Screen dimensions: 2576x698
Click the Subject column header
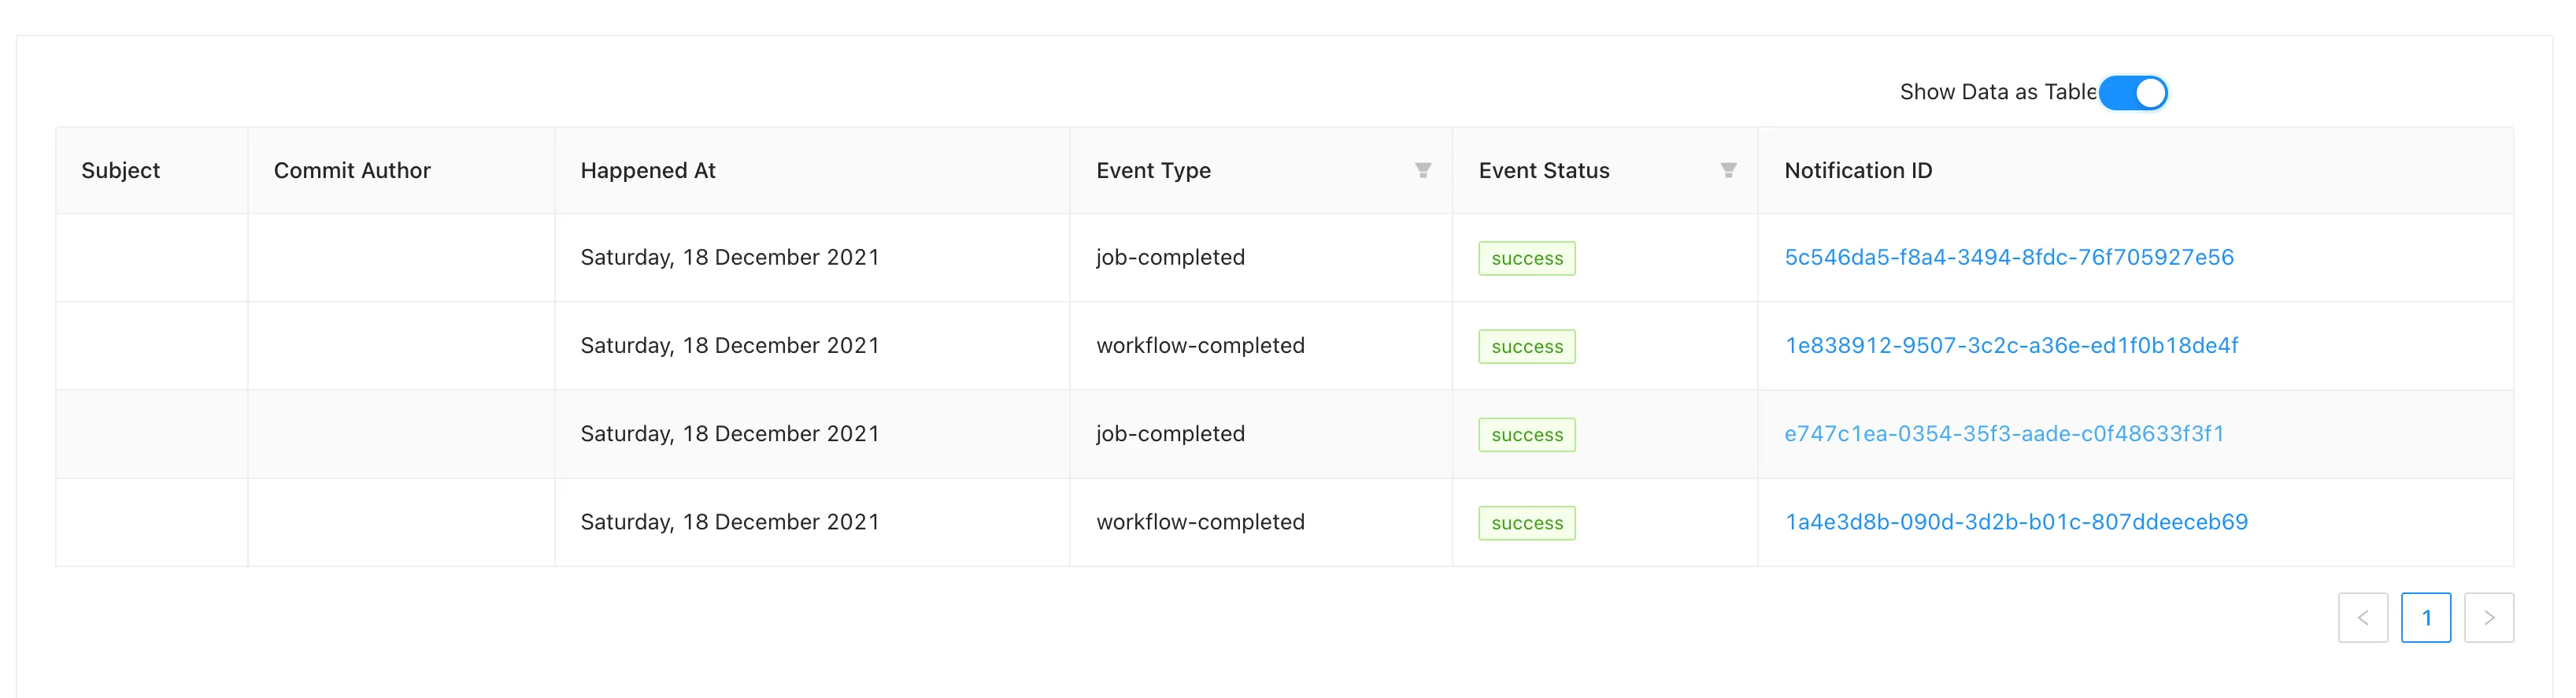coord(152,171)
